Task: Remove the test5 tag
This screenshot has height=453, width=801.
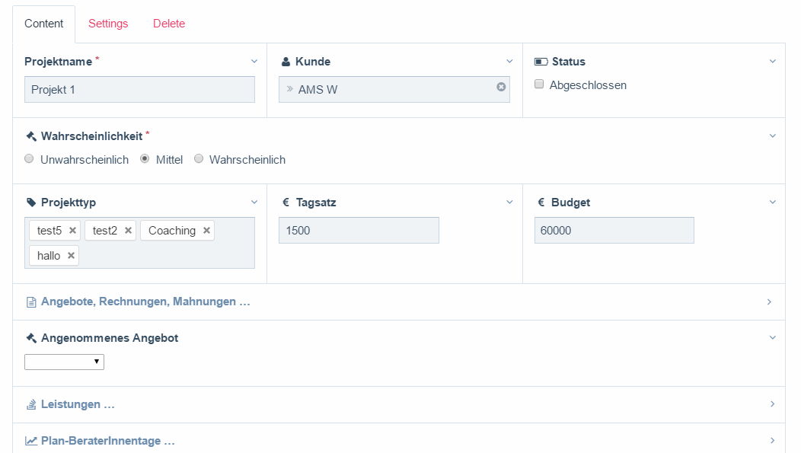Action: pyautogui.click(x=72, y=231)
